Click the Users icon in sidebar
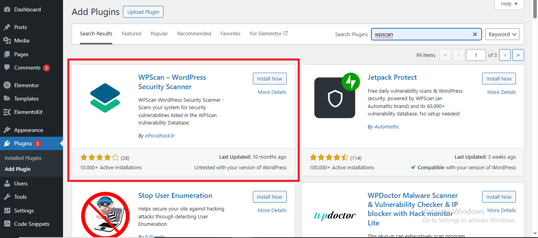 click(7, 183)
